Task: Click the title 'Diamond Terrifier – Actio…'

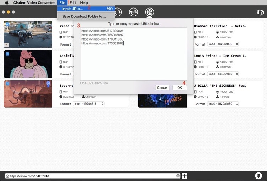Action: (x=220, y=26)
